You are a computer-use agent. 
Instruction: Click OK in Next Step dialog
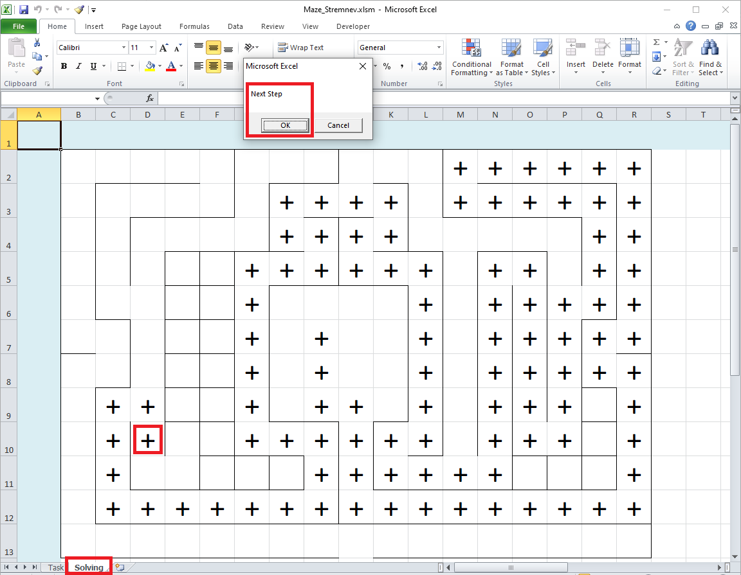tap(285, 125)
